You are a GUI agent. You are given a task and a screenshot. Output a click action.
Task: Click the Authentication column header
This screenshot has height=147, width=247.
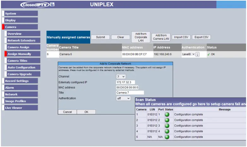tap(194, 47)
